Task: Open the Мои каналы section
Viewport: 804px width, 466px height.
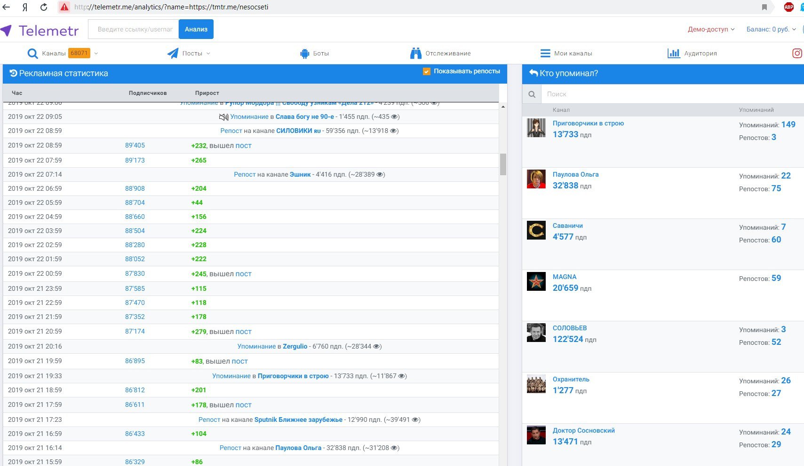Action: click(x=573, y=53)
